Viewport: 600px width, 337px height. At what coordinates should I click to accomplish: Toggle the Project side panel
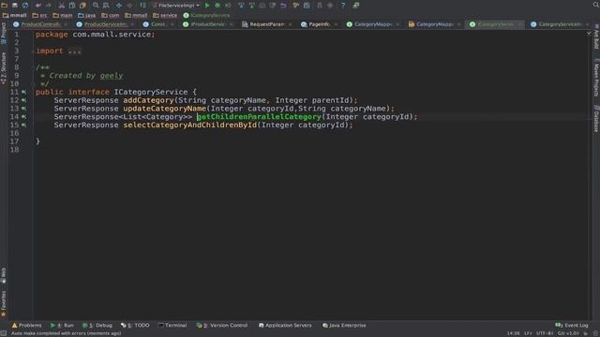(4, 33)
